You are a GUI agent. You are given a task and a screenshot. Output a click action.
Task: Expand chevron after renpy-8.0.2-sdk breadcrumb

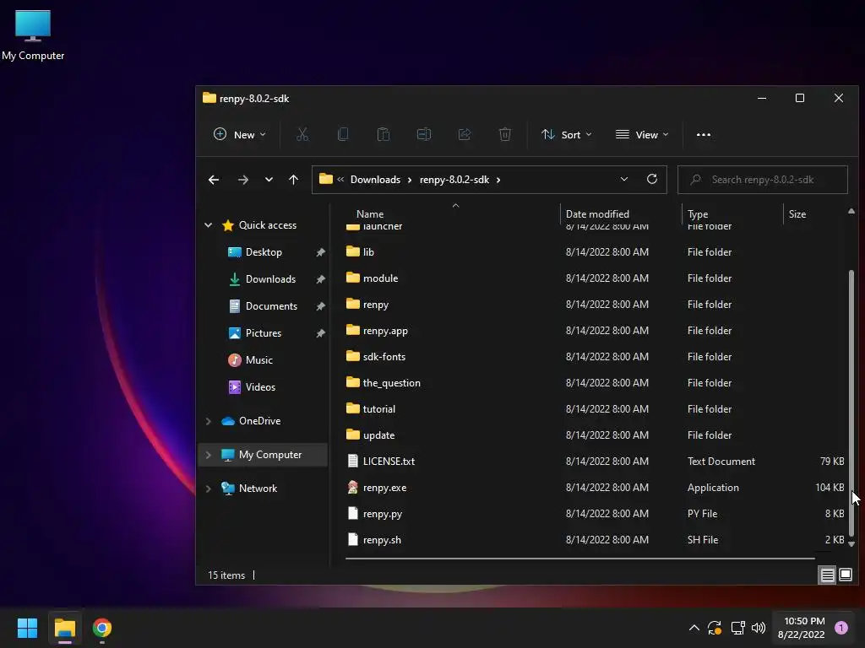click(498, 180)
